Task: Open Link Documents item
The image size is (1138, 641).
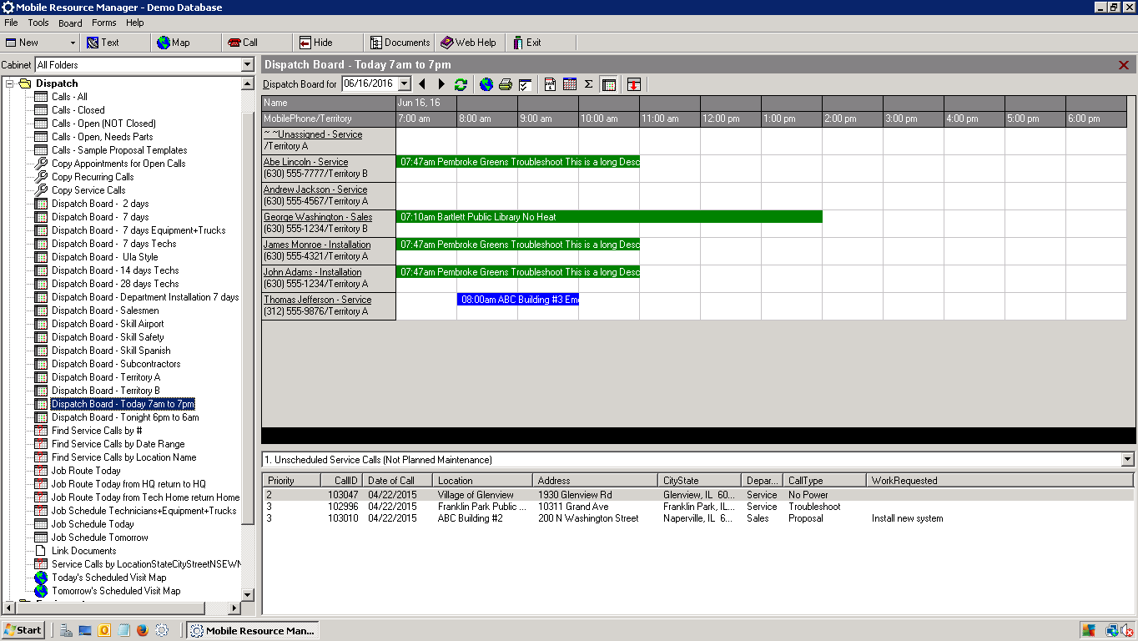Action: pos(84,551)
